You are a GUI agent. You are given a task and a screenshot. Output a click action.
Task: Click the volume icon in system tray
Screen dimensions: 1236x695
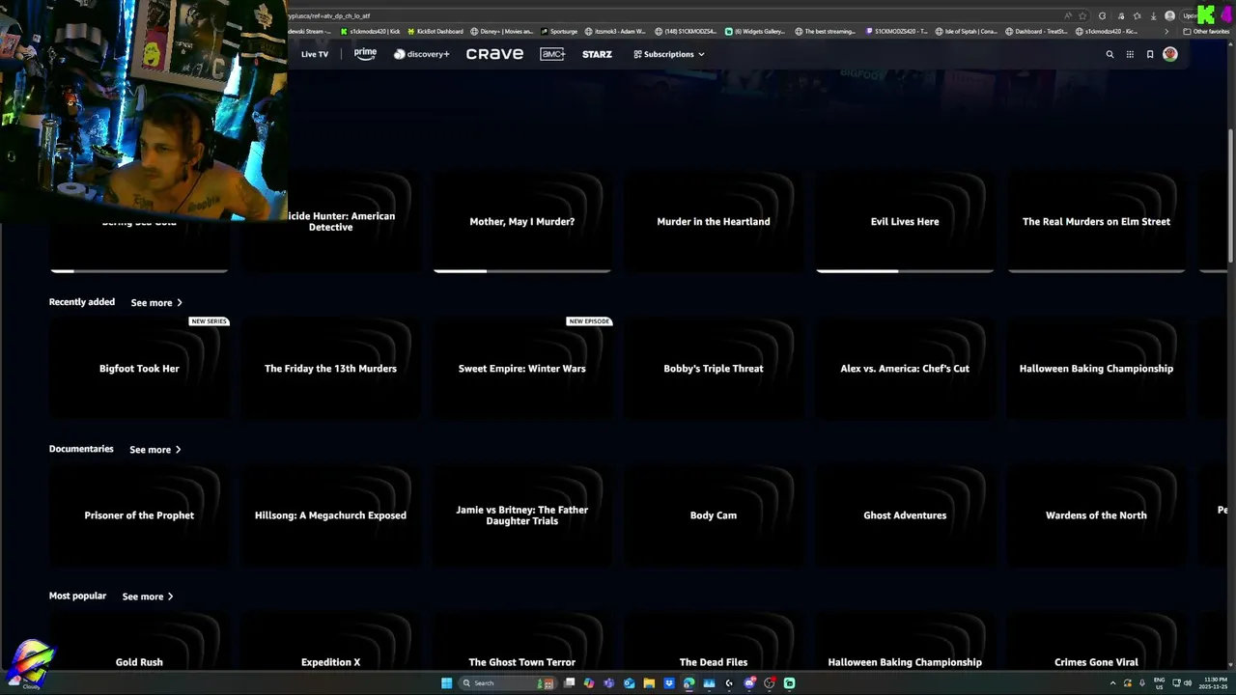coord(1187,682)
